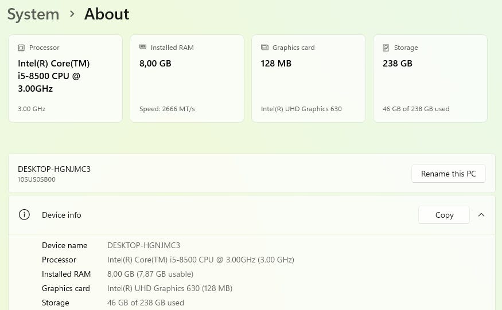
Task: Click the Installed RAM memory icon
Action: (143, 47)
